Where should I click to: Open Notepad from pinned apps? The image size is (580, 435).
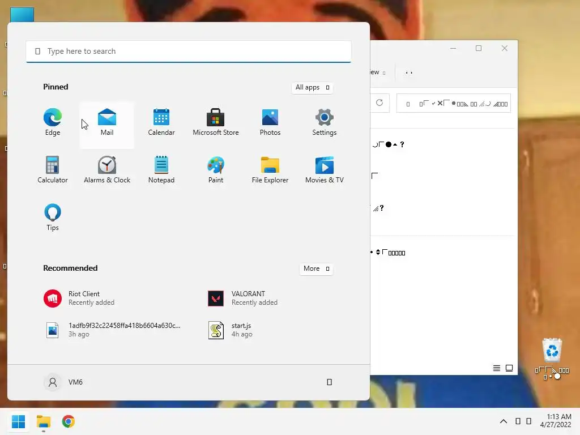tap(161, 170)
